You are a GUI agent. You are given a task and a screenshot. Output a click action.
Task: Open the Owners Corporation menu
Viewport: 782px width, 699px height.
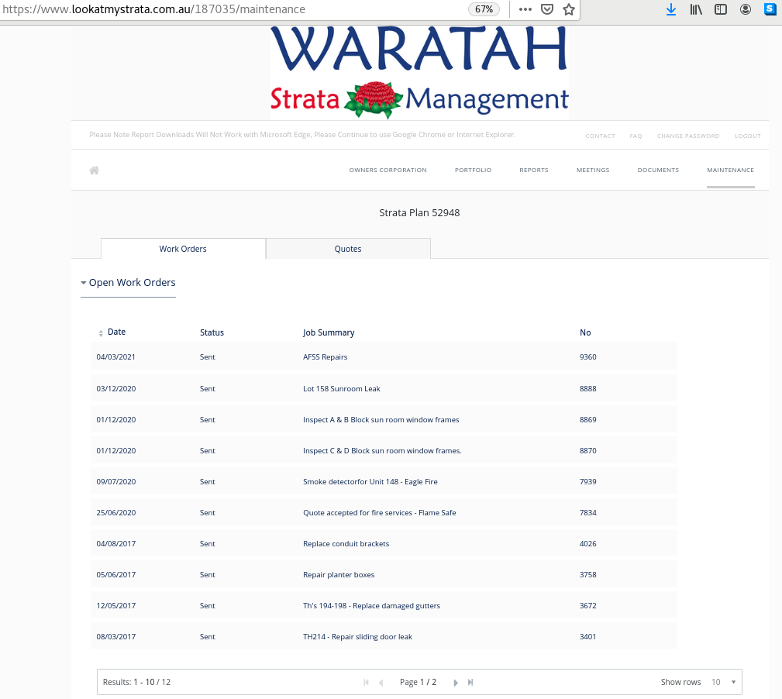tap(388, 170)
